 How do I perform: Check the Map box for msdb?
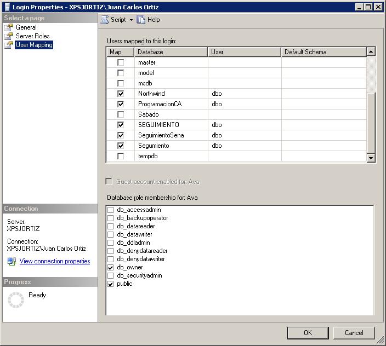pos(121,83)
